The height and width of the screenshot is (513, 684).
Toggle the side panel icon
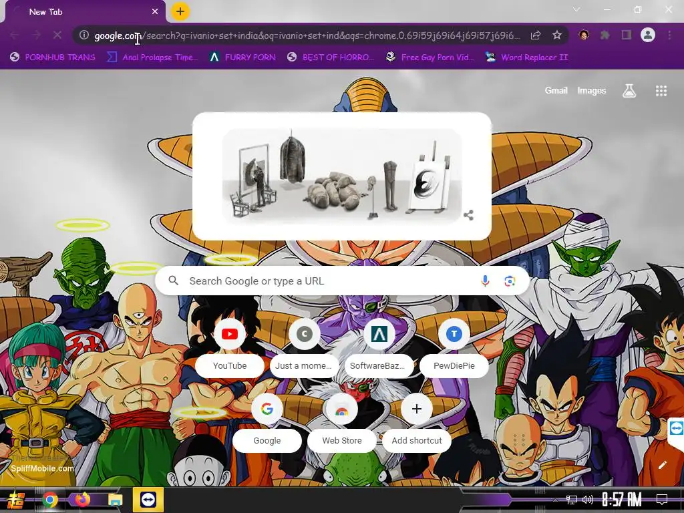click(x=627, y=35)
